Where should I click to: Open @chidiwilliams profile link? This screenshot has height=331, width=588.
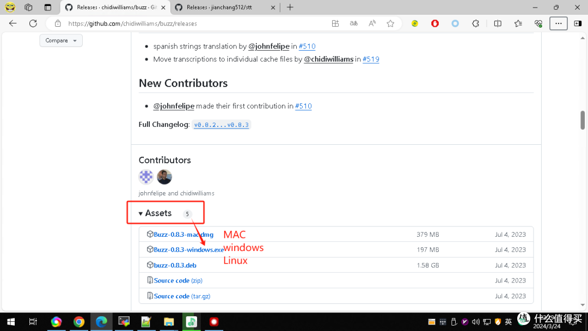[x=328, y=59]
